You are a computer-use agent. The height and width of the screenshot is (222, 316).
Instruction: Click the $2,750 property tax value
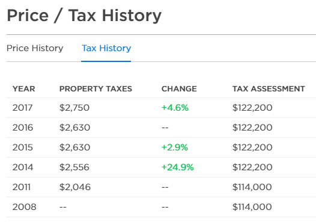pos(74,108)
